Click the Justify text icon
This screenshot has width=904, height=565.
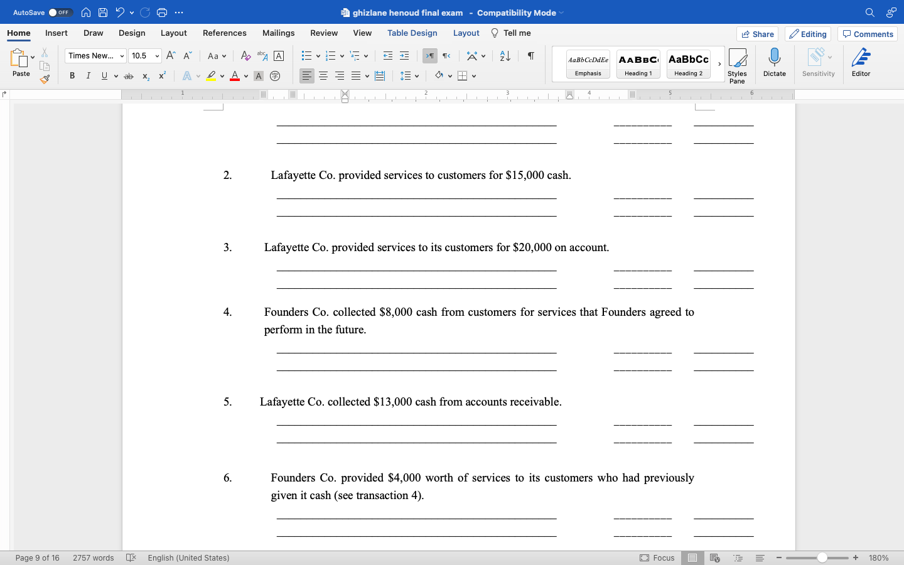(356, 76)
